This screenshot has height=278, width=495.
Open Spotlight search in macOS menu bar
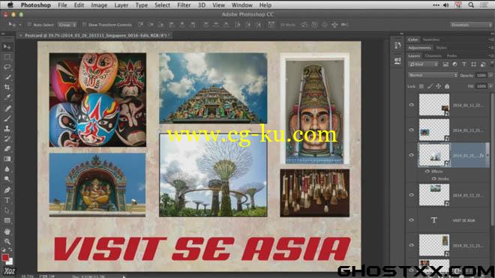click(471, 5)
